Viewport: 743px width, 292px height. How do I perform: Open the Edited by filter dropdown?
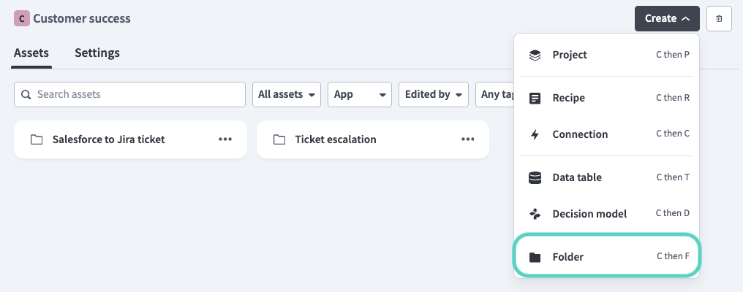(434, 95)
